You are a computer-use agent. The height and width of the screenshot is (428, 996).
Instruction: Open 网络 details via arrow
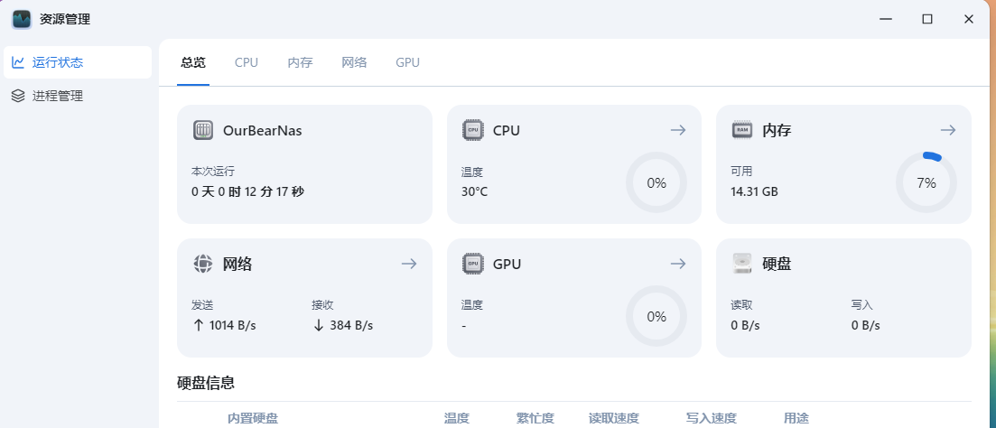coord(409,264)
